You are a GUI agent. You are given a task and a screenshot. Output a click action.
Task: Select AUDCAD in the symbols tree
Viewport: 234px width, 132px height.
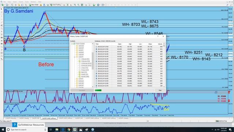point(81,46)
